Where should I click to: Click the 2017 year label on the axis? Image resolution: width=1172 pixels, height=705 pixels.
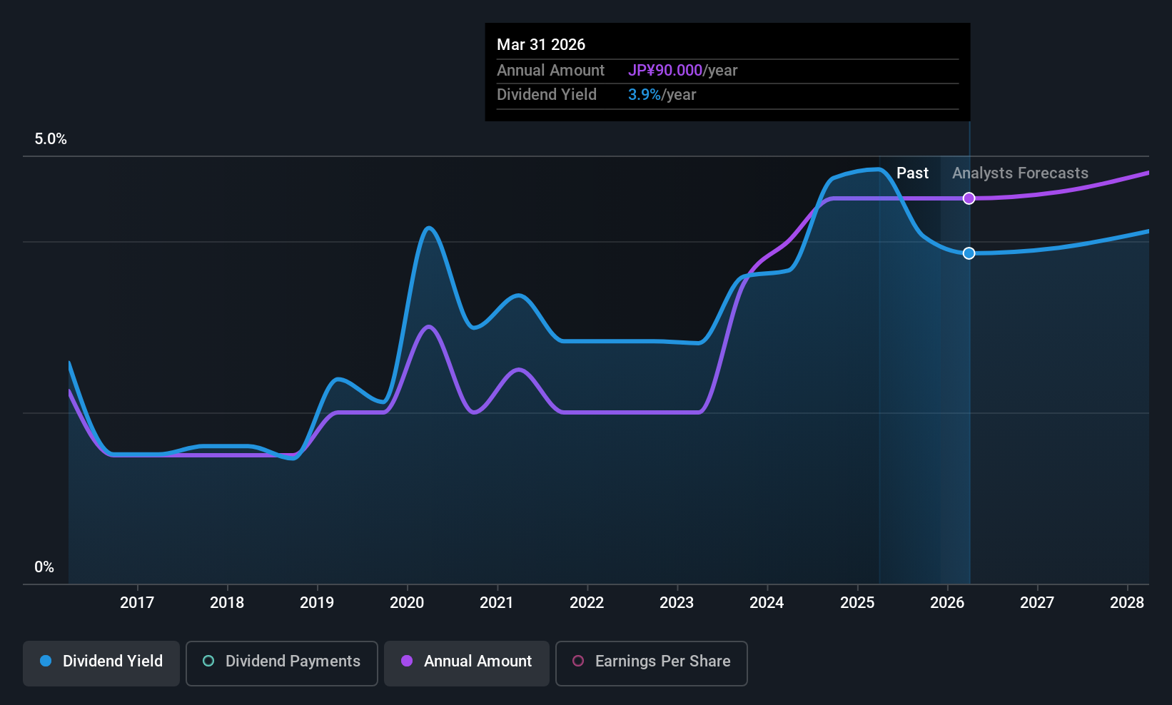pyautogui.click(x=137, y=603)
